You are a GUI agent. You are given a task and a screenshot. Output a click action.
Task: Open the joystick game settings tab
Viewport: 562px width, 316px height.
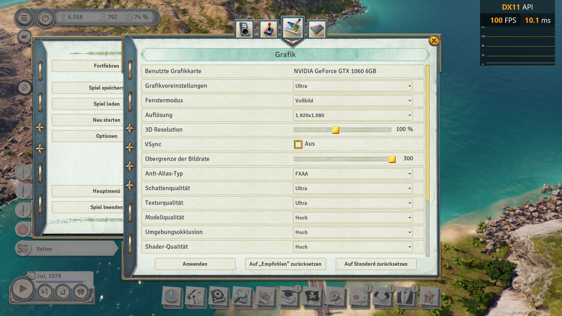click(268, 29)
